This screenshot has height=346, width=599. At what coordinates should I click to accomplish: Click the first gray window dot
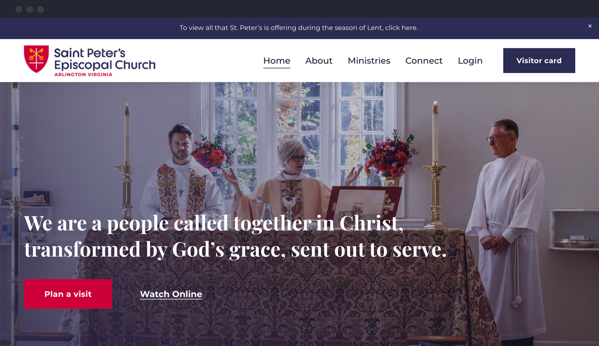pyautogui.click(x=19, y=9)
